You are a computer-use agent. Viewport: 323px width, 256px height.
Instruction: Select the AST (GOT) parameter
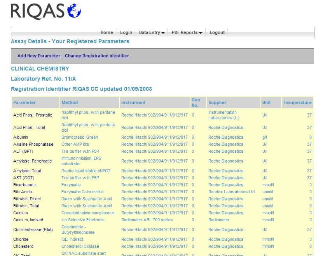coord(24,178)
